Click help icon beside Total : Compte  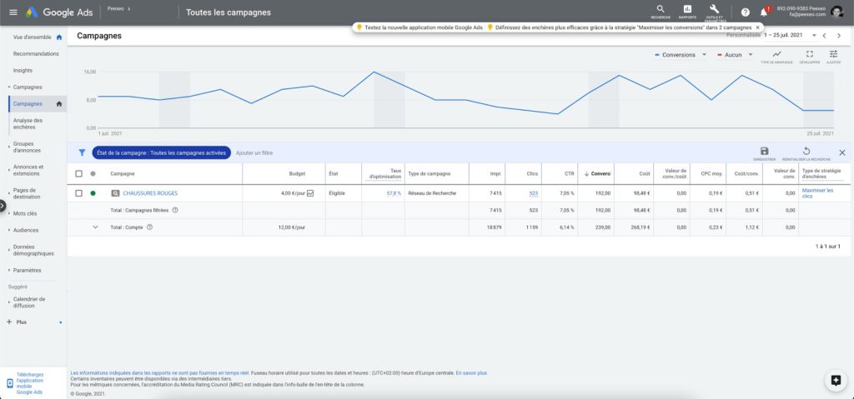pos(150,227)
